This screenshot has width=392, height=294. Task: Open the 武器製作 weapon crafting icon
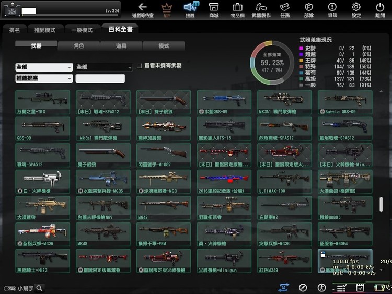(x=261, y=10)
